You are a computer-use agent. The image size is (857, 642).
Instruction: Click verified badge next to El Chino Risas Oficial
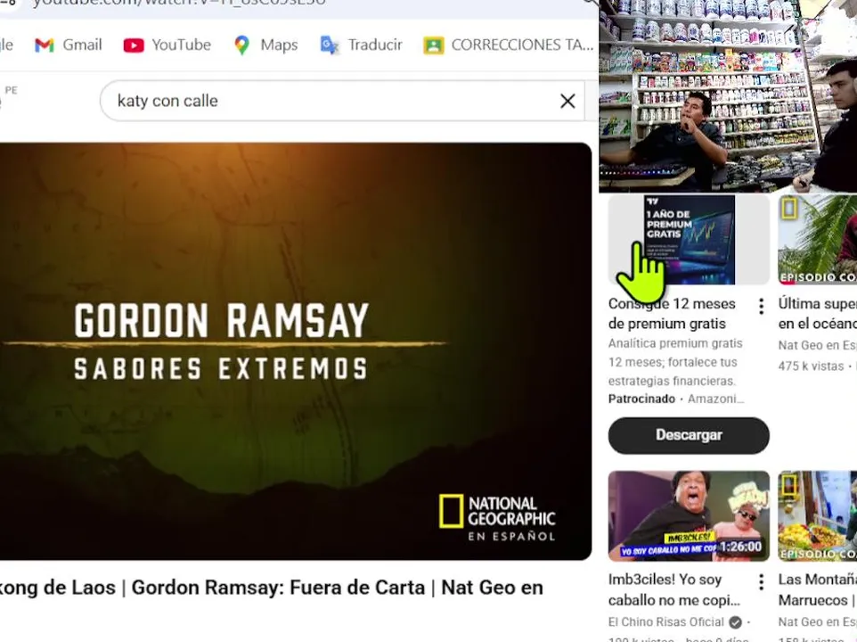[736, 622]
